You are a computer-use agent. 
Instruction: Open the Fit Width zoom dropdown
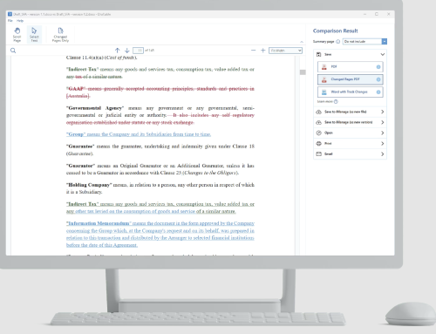(x=285, y=51)
